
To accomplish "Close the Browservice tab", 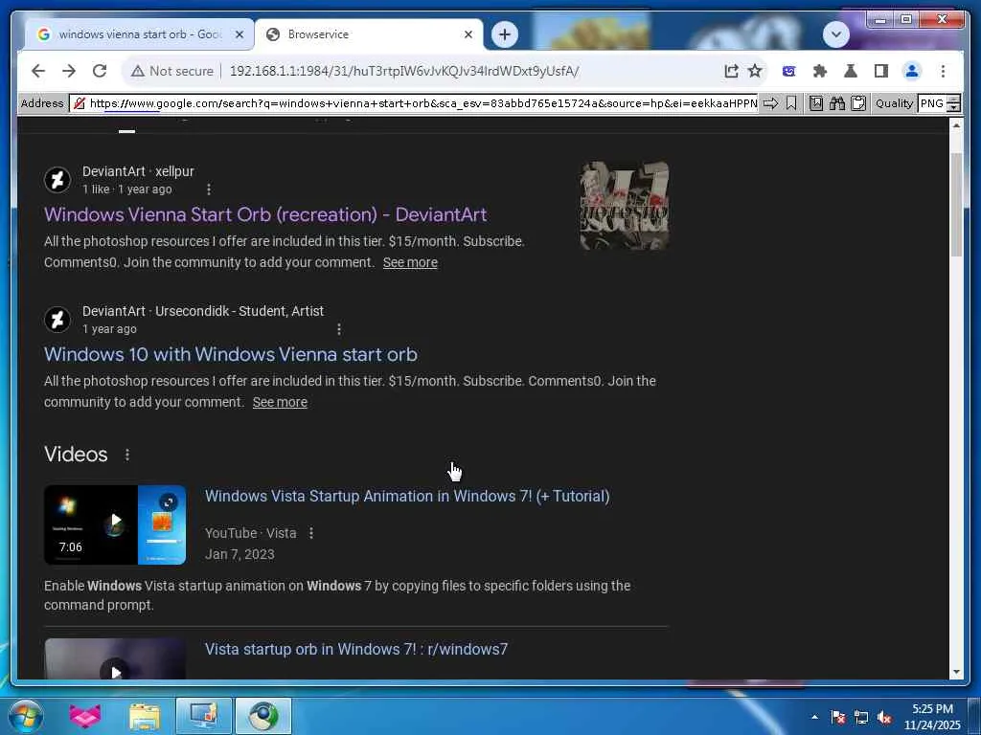I will click(468, 34).
